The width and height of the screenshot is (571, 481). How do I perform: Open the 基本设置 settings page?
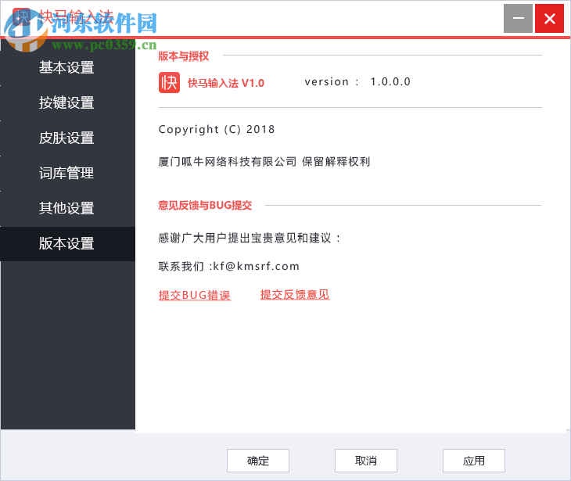click(67, 68)
